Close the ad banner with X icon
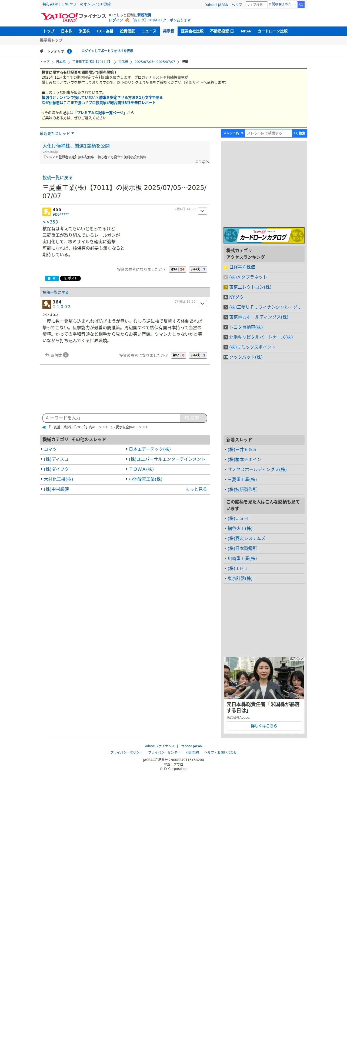This screenshot has width=347, height=1041. pyautogui.click(x=208, y=162)
